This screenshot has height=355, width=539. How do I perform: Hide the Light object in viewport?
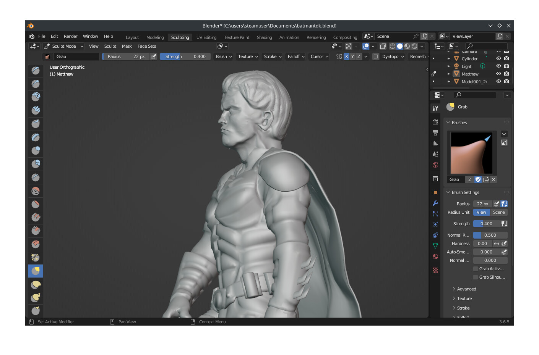498,66
